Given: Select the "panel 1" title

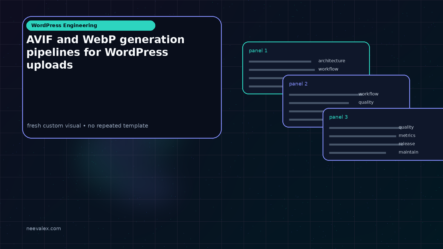Looking at the screenshot, I should pyautogui.click(x=258, y=51).
